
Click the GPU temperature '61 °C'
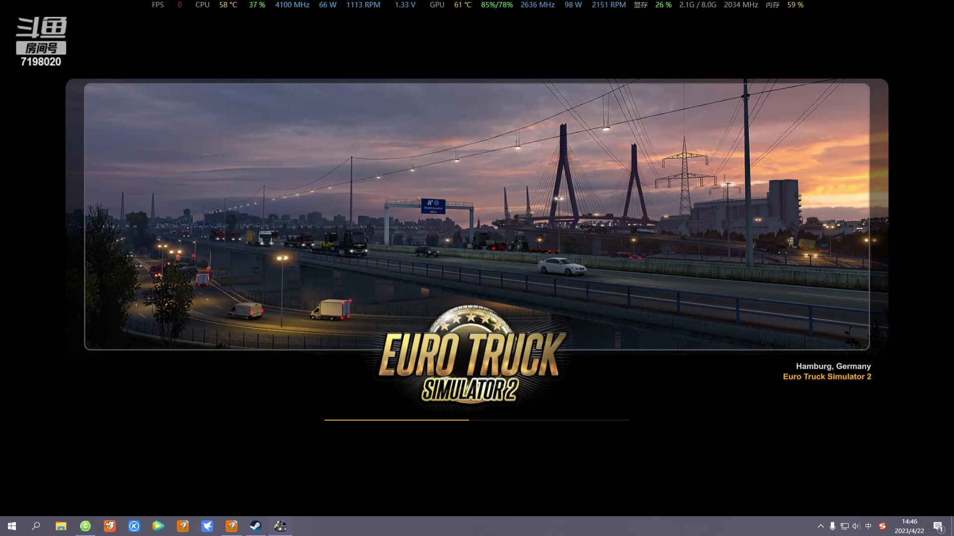click(463, 4)
